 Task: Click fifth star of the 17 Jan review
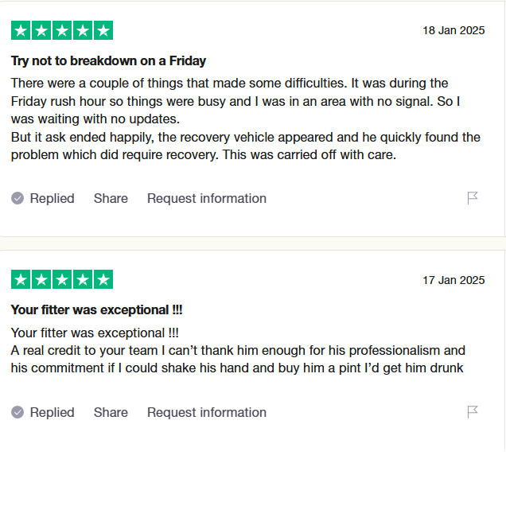103,279
